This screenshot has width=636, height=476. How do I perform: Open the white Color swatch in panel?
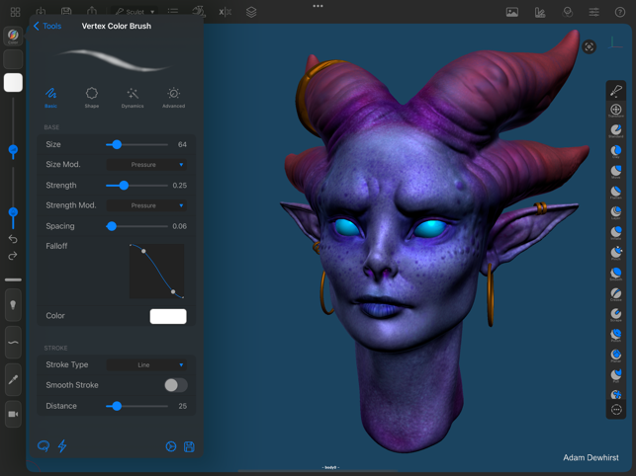(x=168, y=316)
